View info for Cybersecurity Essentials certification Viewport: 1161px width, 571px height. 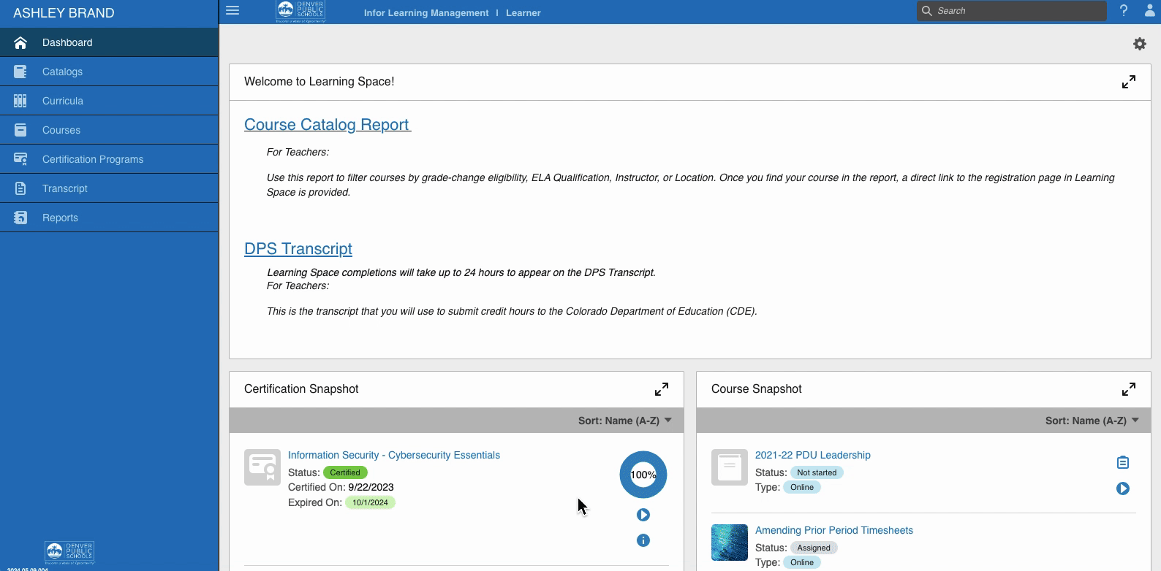(643, 540)
